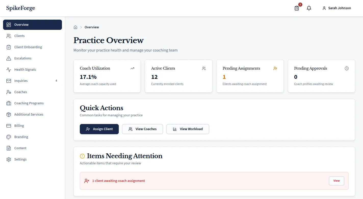Open the tasks clipboard icon with badge
This screenshot has height=199, width=363.
(x=297, y=8)
